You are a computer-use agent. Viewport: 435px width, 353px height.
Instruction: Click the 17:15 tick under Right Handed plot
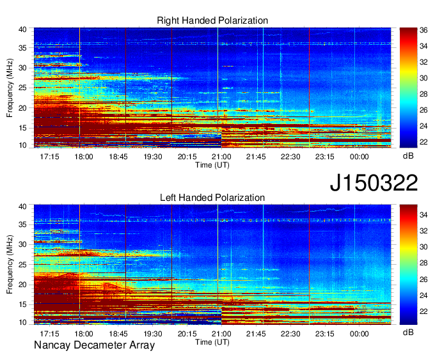click(x=49, y=157)
